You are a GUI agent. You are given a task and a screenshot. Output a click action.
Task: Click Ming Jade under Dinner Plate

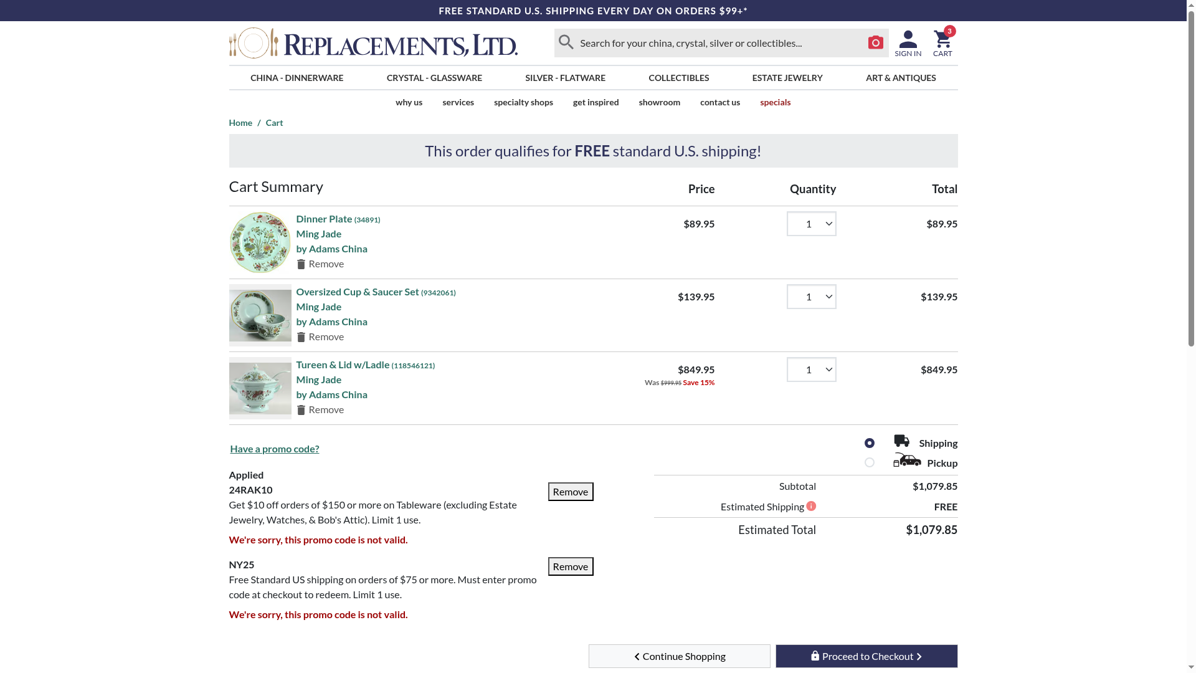coord(318,234)
